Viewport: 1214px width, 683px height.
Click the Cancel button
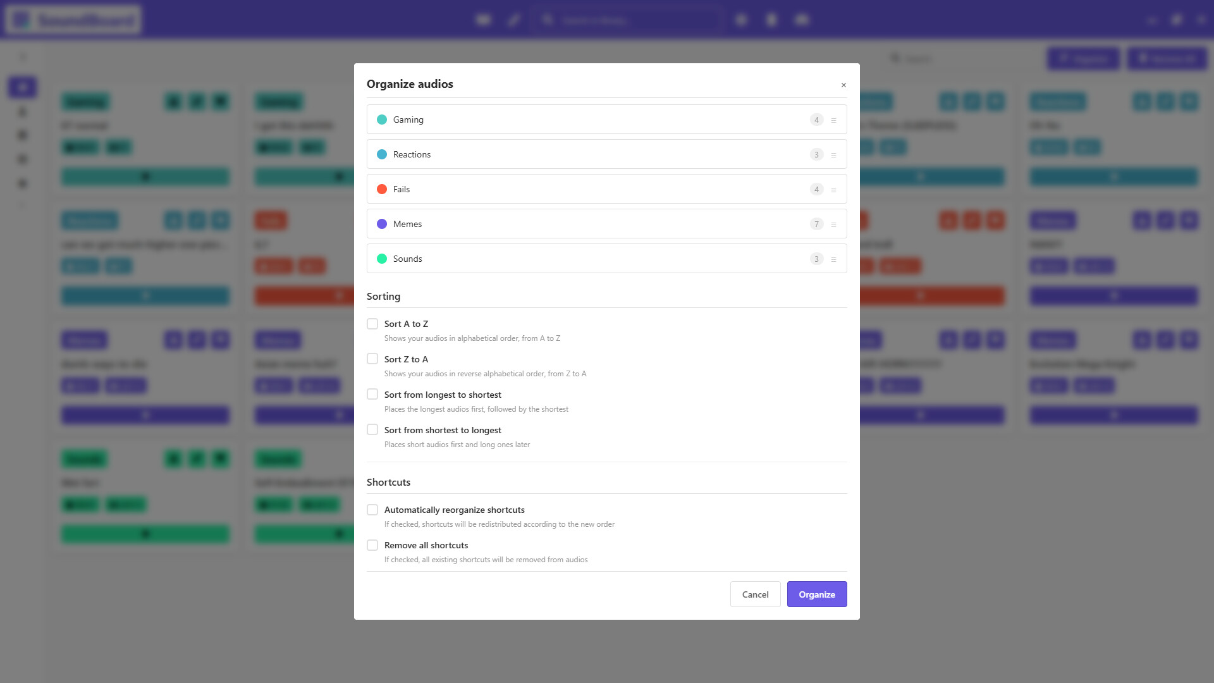[x=755, y=594]
